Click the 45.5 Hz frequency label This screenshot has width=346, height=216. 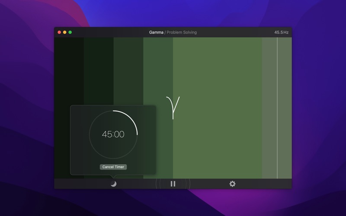282,32
